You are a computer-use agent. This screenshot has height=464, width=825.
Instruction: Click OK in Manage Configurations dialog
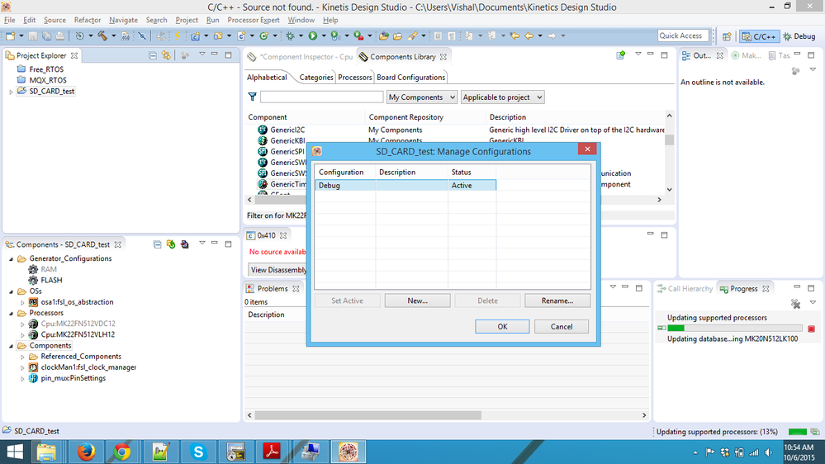point(502,327)
